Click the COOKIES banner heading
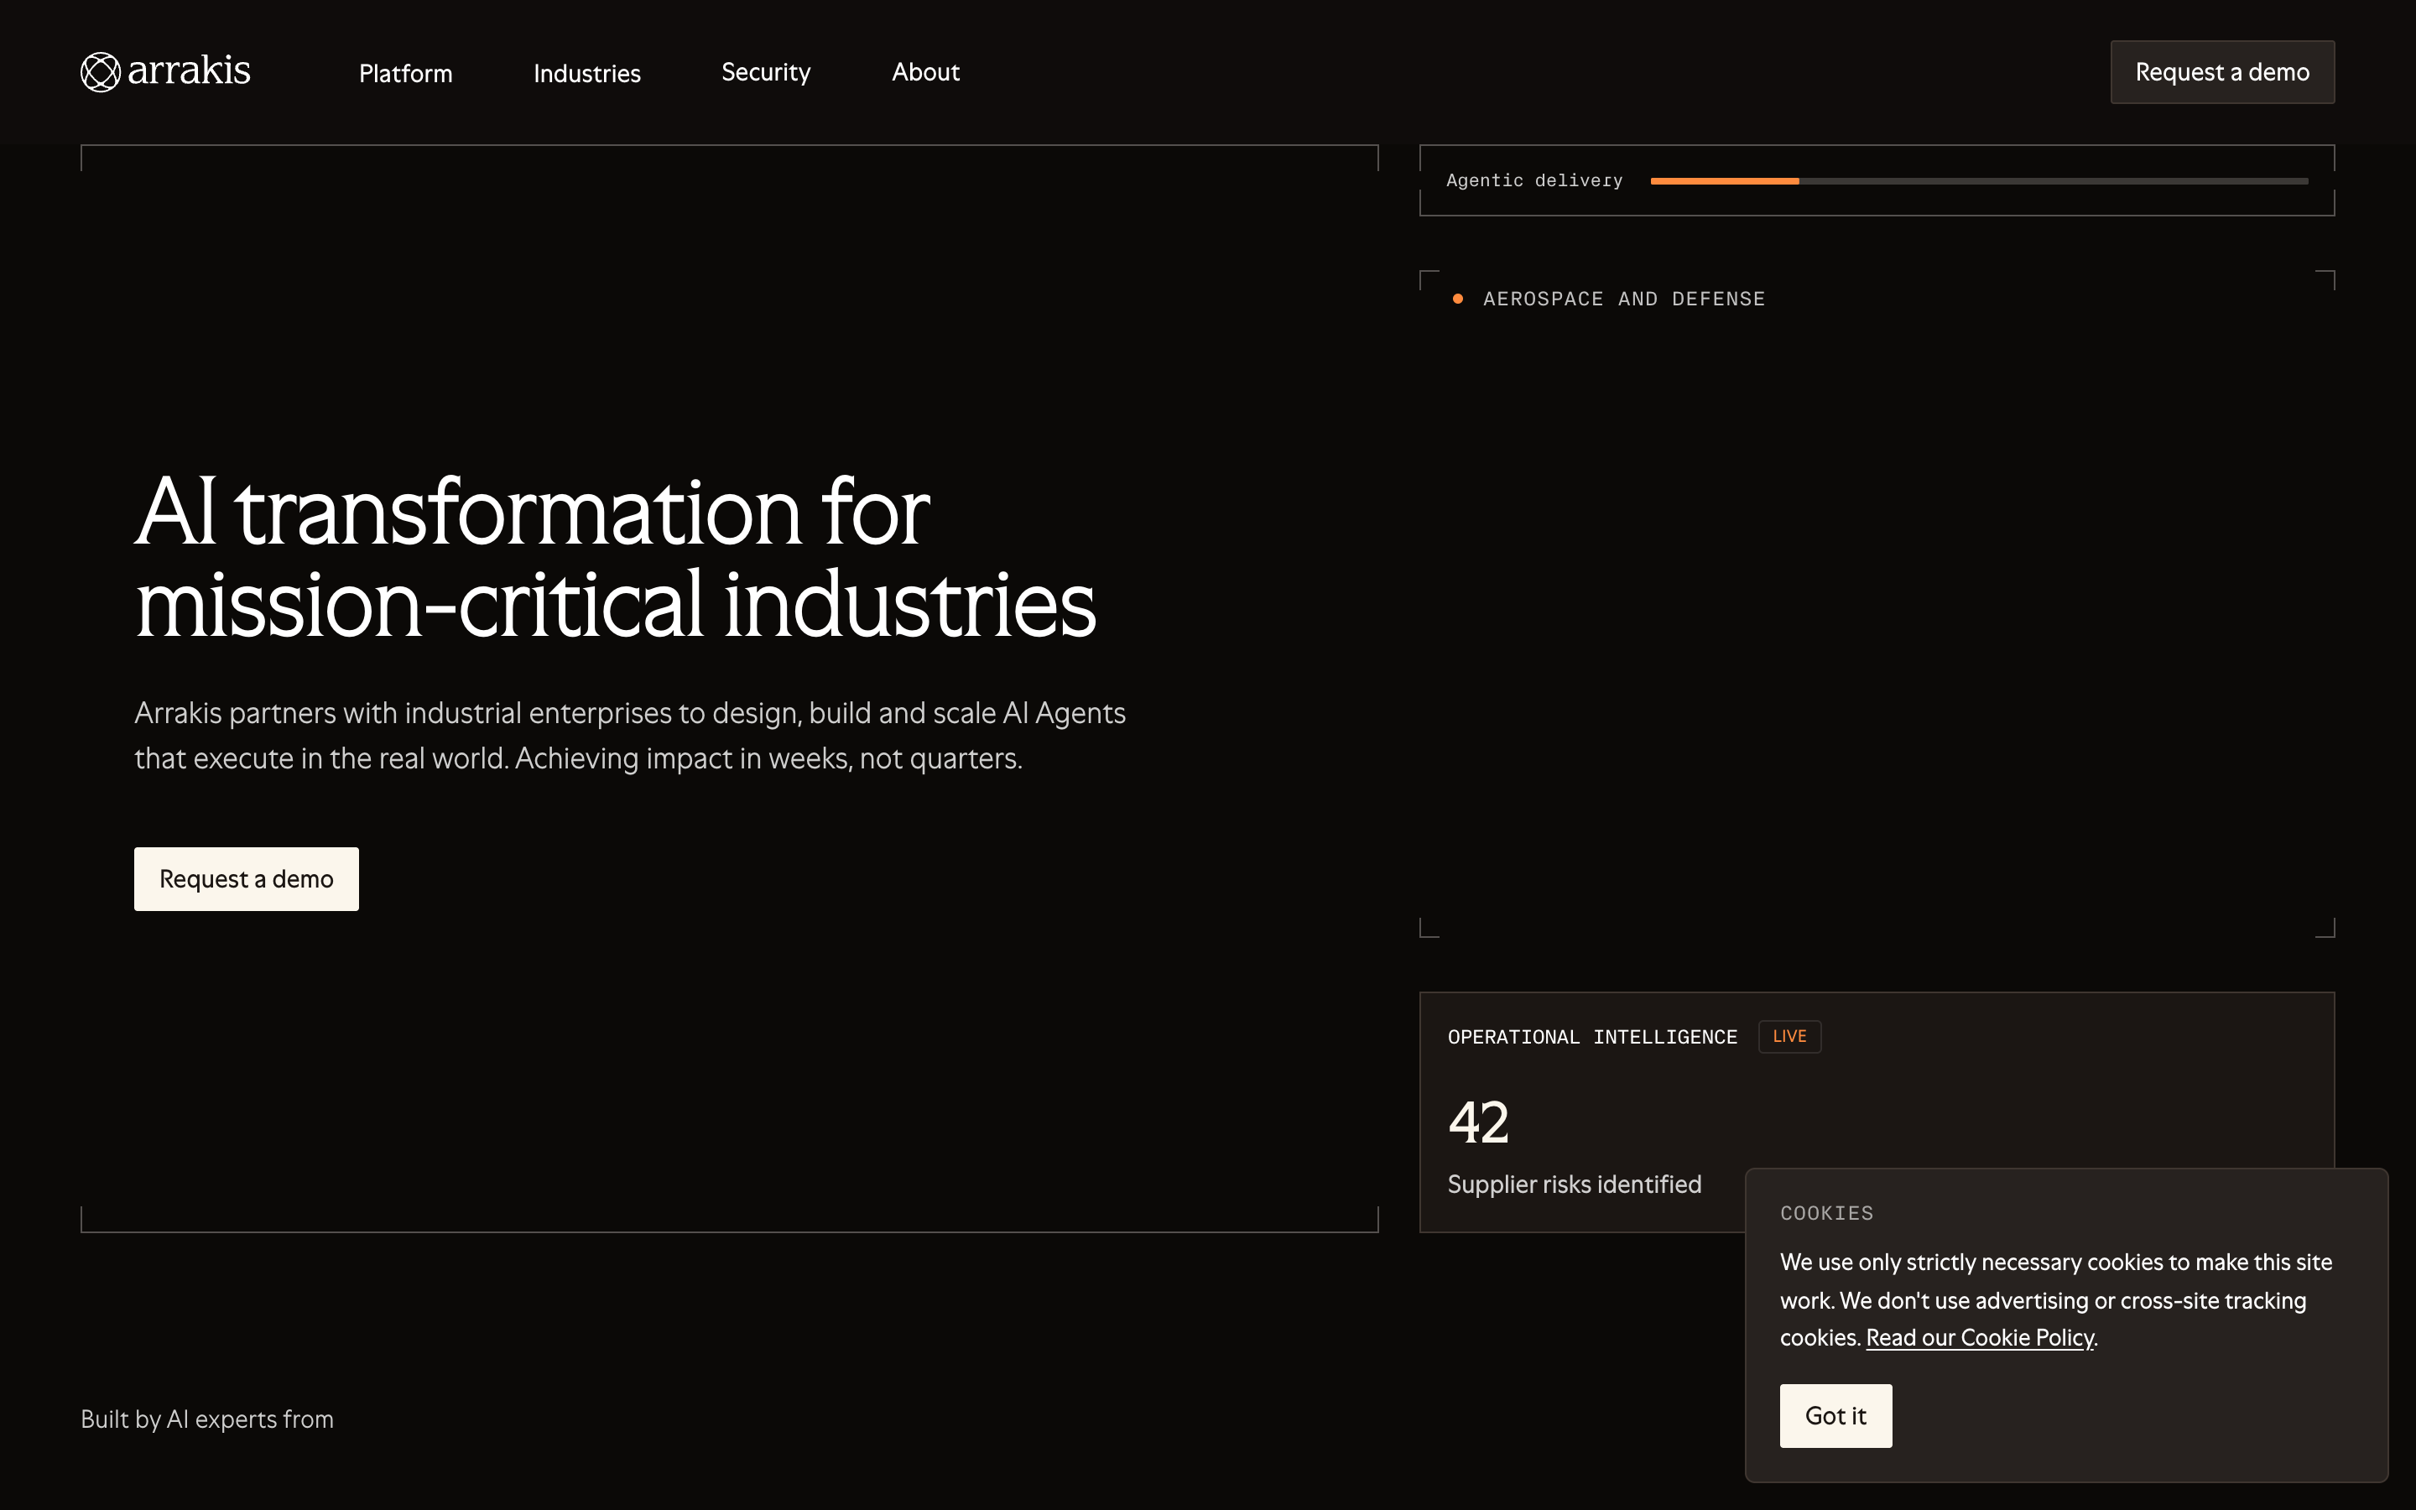Screen dimensions: 2416x1510 [1826, 1213]
